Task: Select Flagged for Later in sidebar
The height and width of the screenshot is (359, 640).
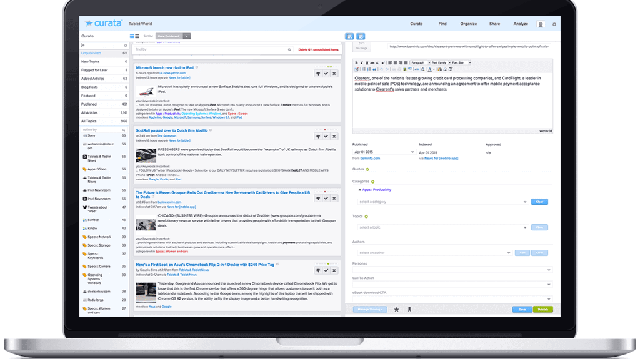Action: 104,70
